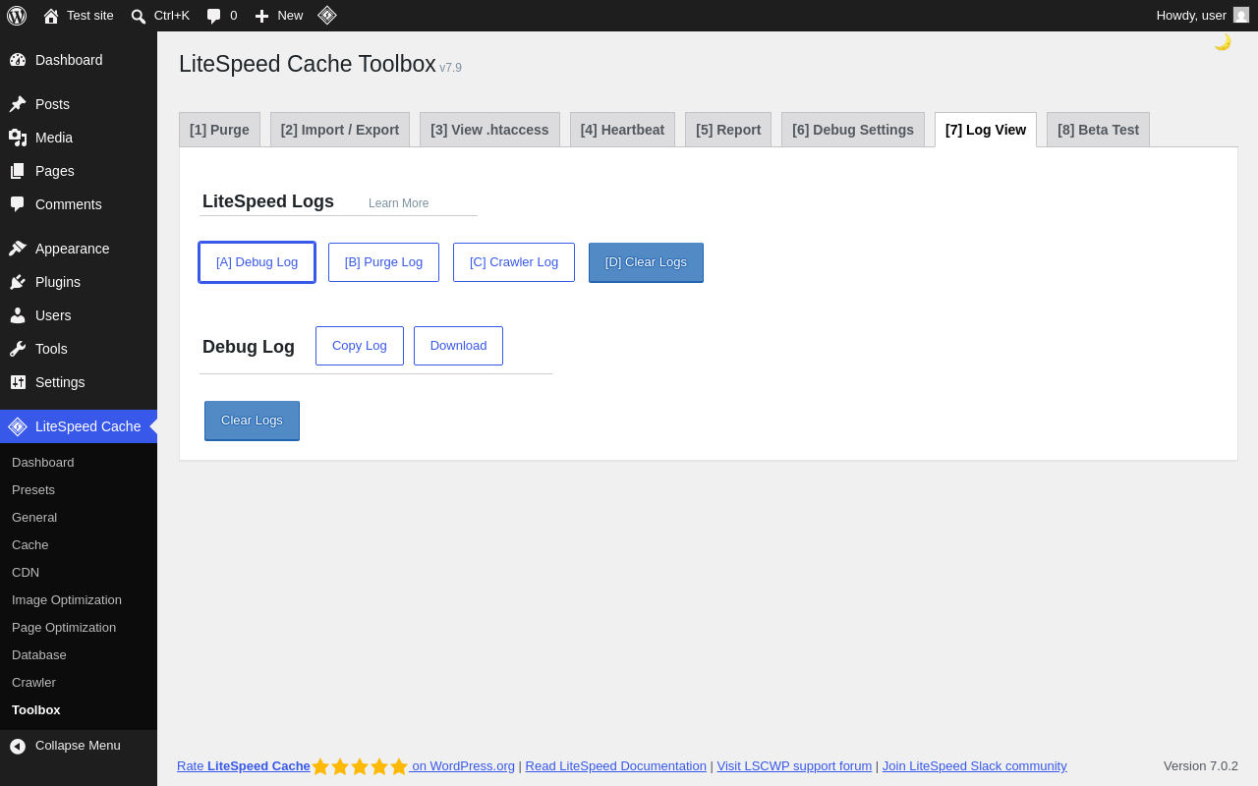The image size is (1258, 786).
Task: Click the LiteSpeed Cache sidebar icon
Action: [18, 426]
